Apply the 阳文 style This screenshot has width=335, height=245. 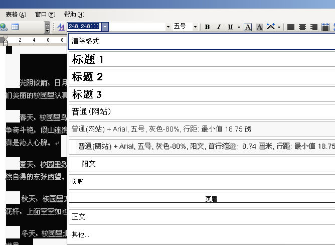tap(202, 164)
